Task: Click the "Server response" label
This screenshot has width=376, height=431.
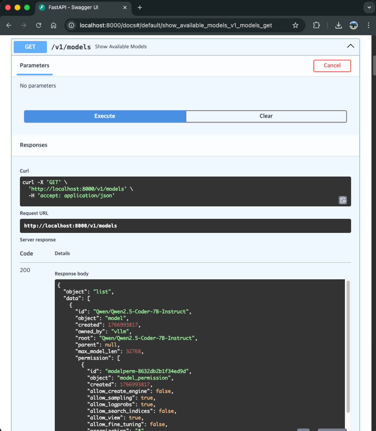Action: pyautogui.click(x=38, y=240)
